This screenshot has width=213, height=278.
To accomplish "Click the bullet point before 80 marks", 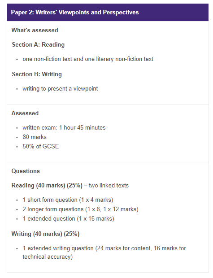I will [17, 137].
